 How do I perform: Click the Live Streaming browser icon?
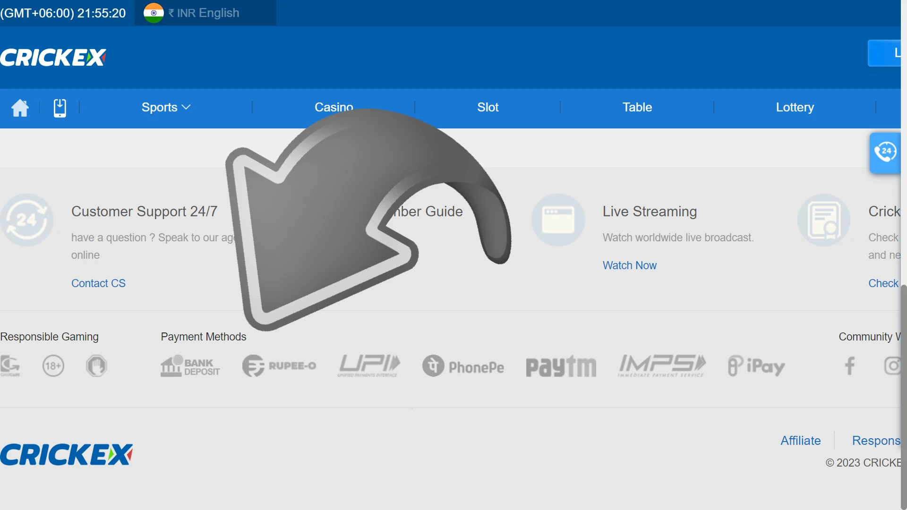(558, 220)
